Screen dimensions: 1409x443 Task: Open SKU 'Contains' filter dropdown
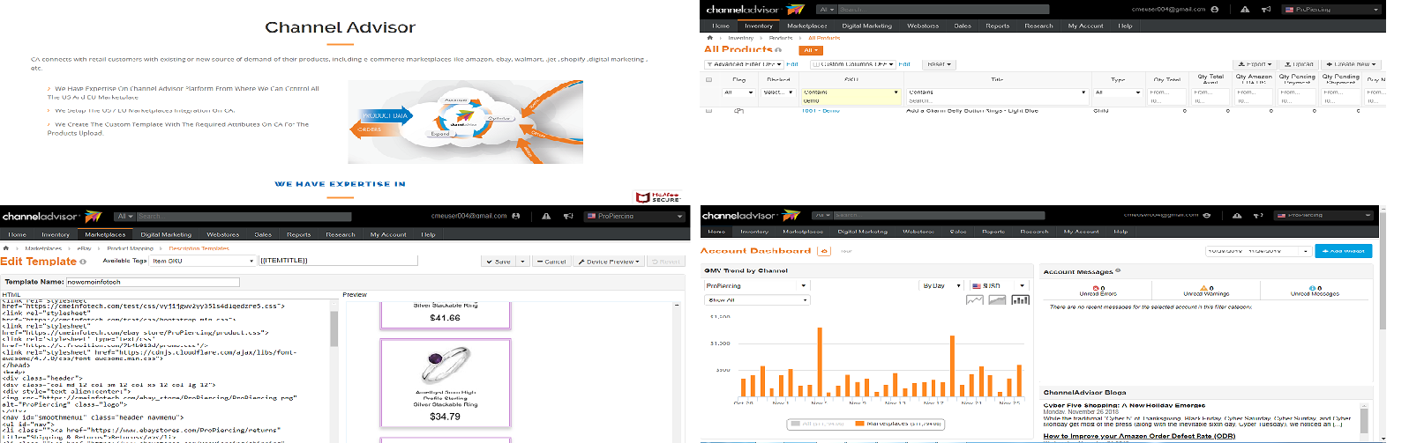point(851,92)
